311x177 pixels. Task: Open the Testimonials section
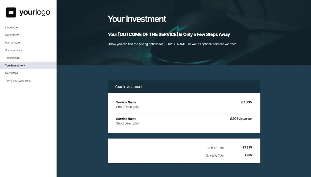[12, 58]
